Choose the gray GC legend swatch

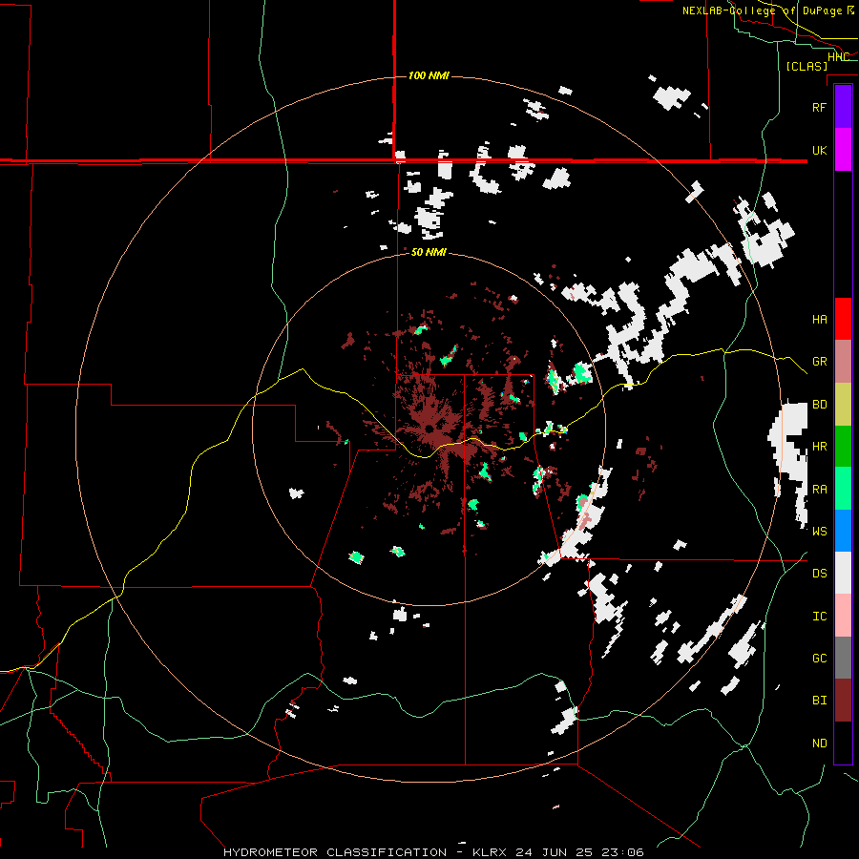843,658
